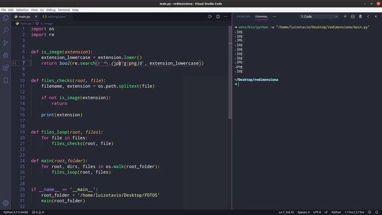Open the Extensions view
Image resolution: width=382 pixels, height=215 pixels.
[x=5, y=67]
